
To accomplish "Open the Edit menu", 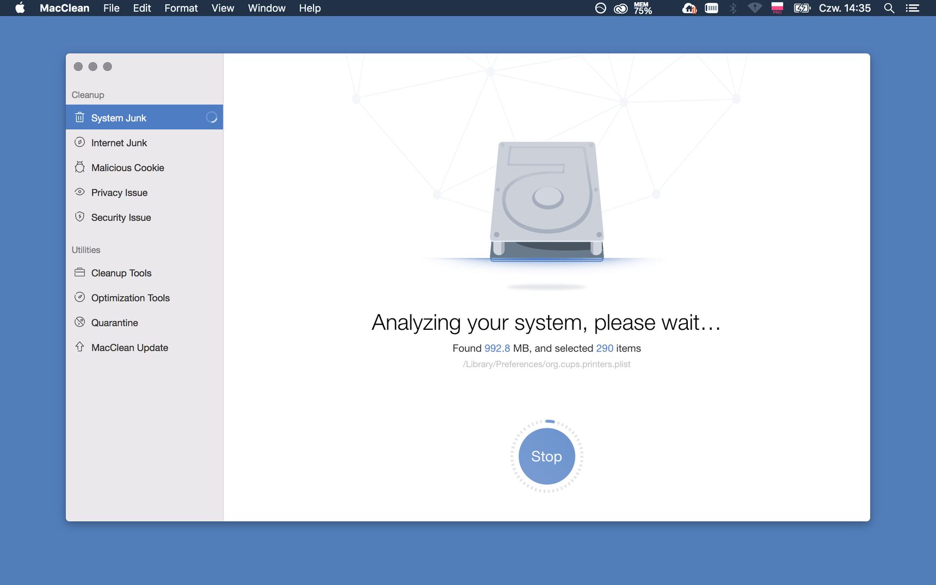I will click(141, 8).
